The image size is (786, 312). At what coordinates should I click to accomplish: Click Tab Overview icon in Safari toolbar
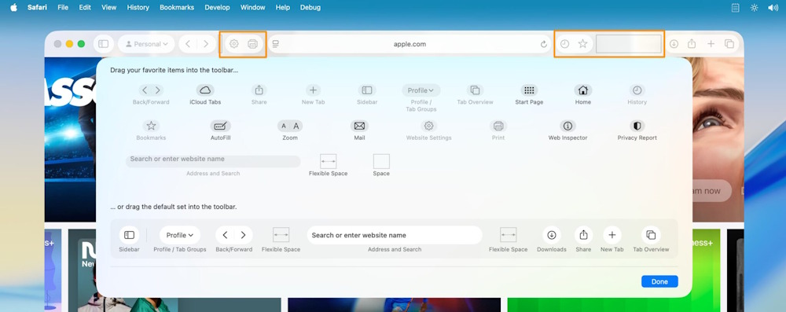729,44
